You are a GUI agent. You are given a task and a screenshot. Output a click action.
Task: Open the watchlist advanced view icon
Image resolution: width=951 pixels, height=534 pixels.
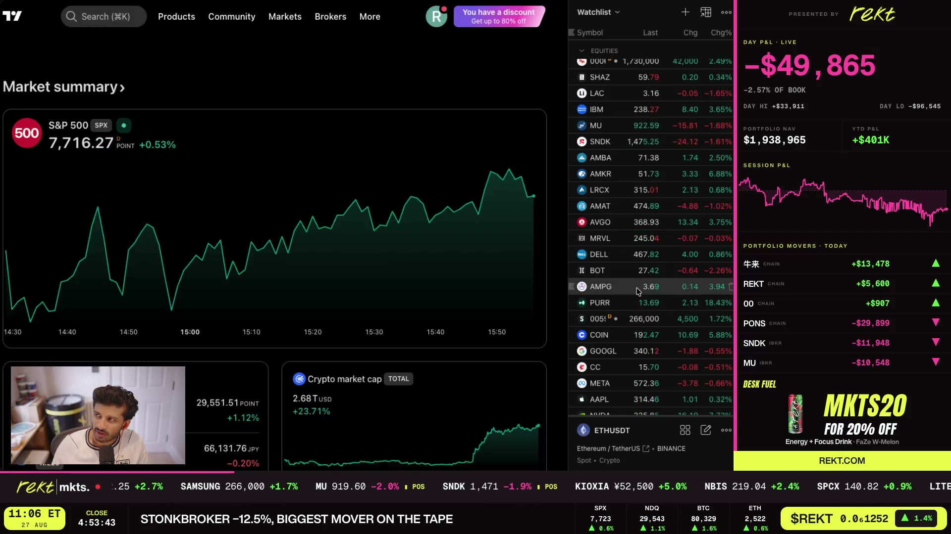tap(706, 12)
